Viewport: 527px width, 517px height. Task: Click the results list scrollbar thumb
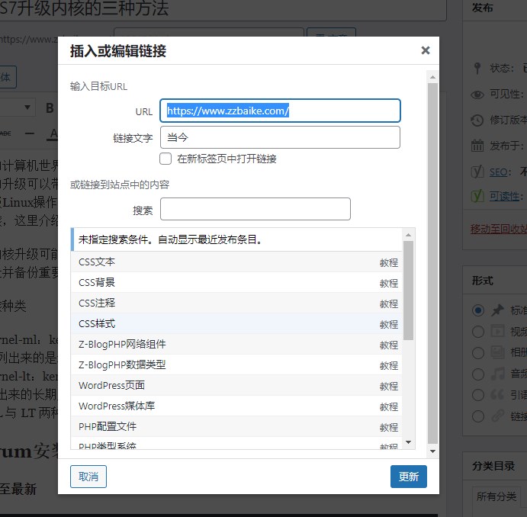(408, 291)
